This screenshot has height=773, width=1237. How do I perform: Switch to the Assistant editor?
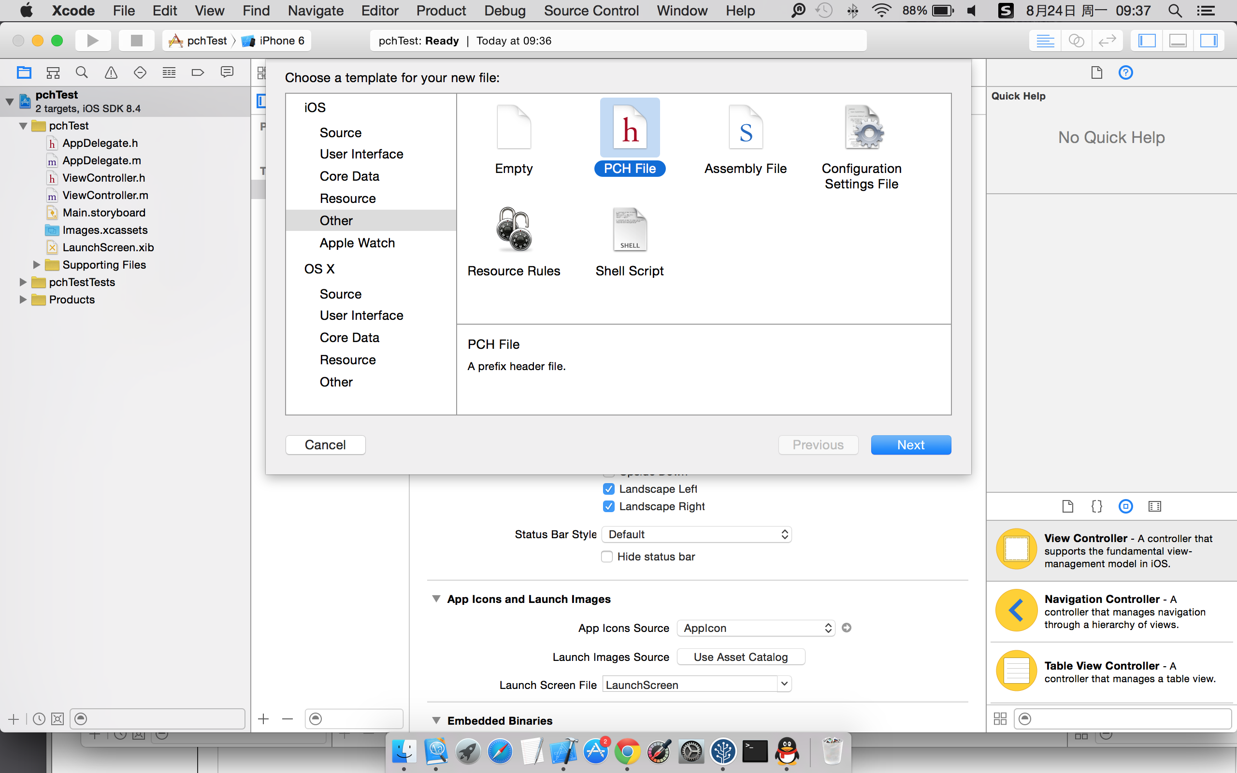(1076, 41)
